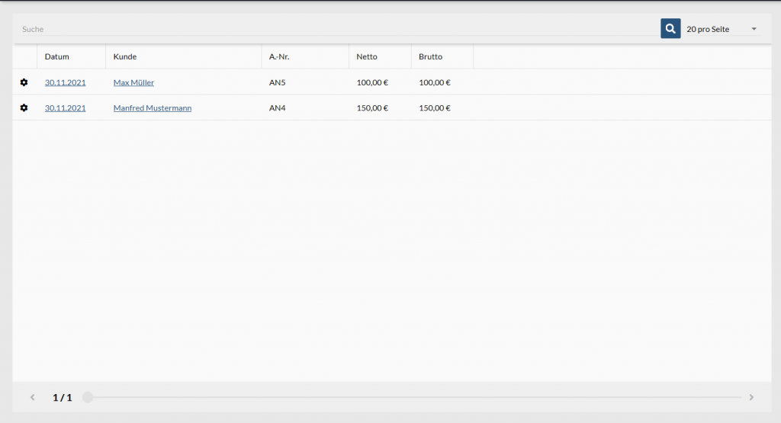The height and width of the screenshot is (423, 781).
Task: Open the 30.11.2021 date link for AN4
Action: 65,108
